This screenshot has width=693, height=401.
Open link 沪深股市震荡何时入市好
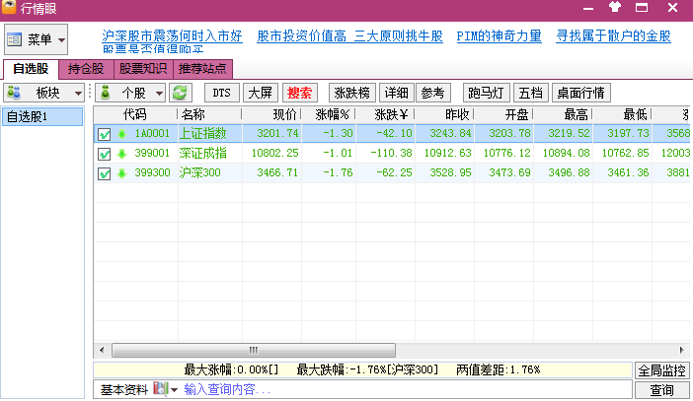(172, 35)
